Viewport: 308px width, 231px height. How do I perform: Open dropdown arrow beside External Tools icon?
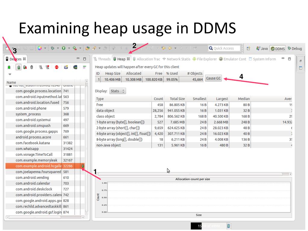pyautogui.click(x=80, y=48)
